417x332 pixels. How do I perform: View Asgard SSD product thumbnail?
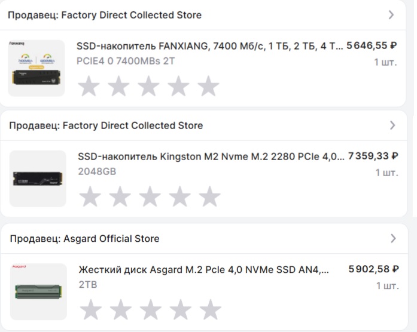[x=39, y=291]
